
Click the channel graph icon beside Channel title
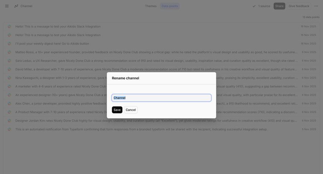[x=16, y=6]
